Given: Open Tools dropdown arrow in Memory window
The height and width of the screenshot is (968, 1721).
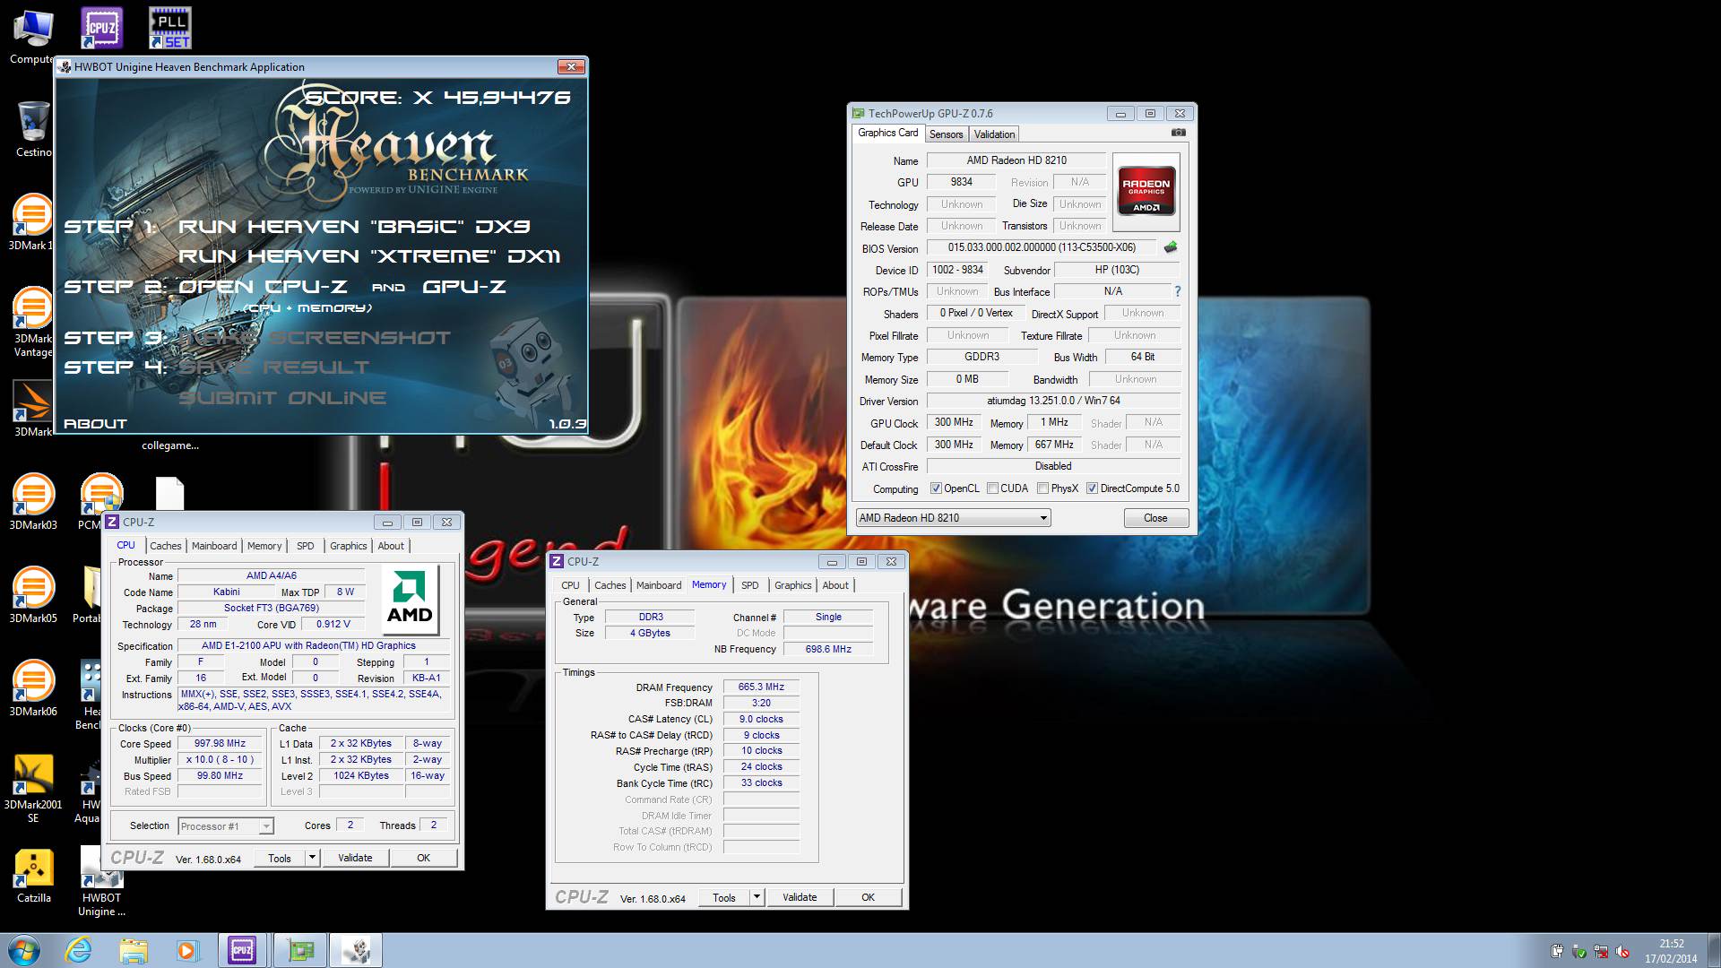Looking at the screenshot, I should coord(757,897).
